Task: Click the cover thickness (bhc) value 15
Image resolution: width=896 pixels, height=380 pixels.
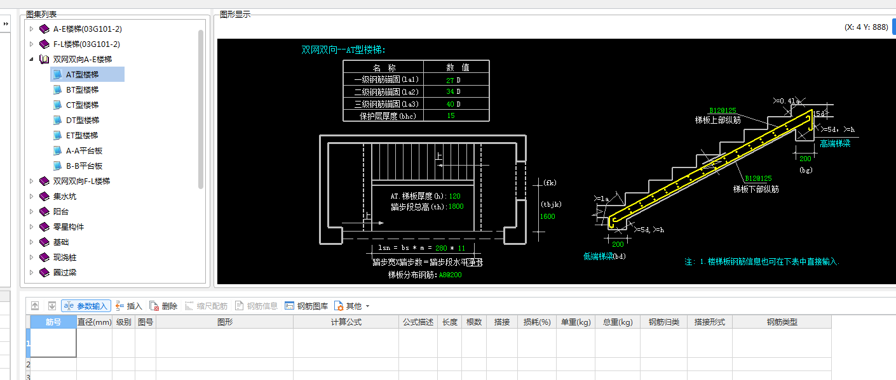Action: [451, 115]
